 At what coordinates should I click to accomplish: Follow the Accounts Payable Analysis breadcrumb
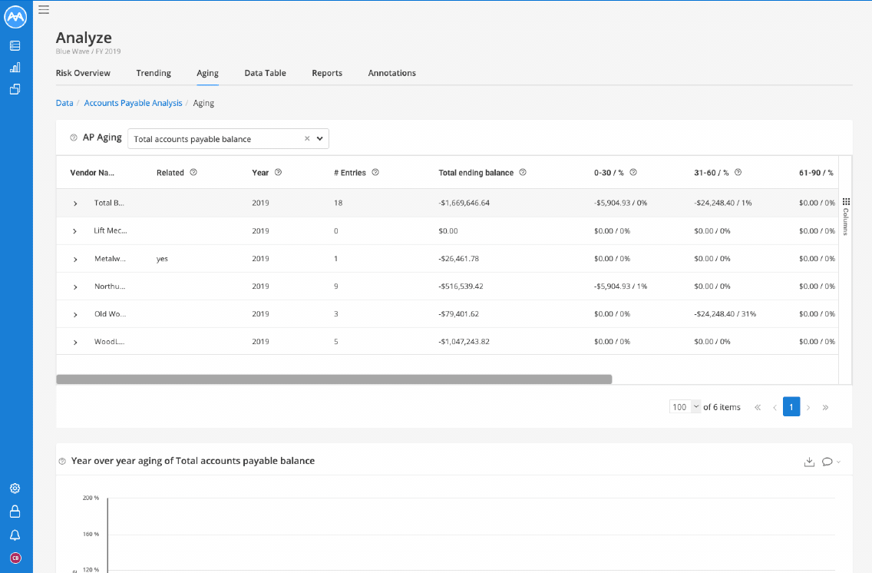click(x=133, y=103)
